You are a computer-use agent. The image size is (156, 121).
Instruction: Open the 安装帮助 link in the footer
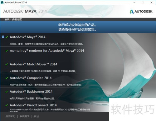pyautogui.click(x=10, y=116)
